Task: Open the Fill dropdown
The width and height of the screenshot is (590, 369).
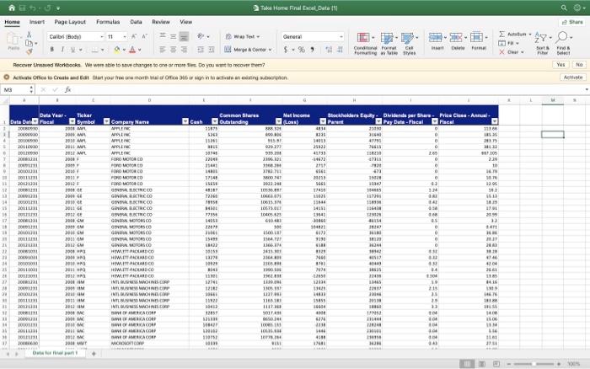Action: [x=510, y=43]
